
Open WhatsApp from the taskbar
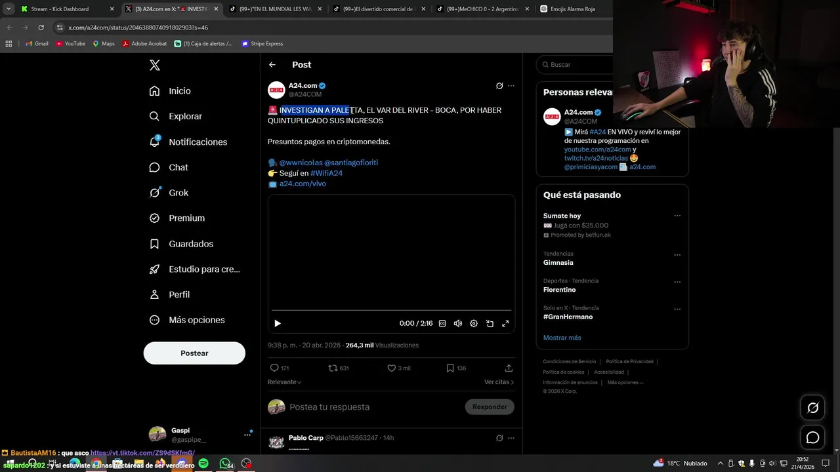[x=225, y=463]
